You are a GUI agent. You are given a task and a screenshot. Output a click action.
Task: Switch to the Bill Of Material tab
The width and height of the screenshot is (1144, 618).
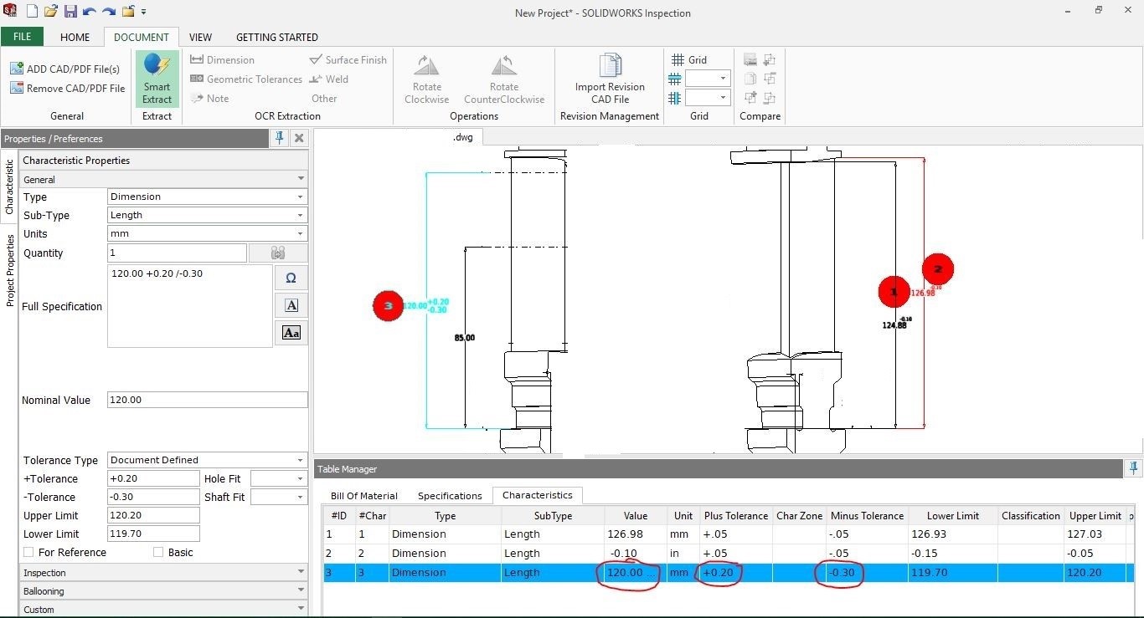pos(364,496)
